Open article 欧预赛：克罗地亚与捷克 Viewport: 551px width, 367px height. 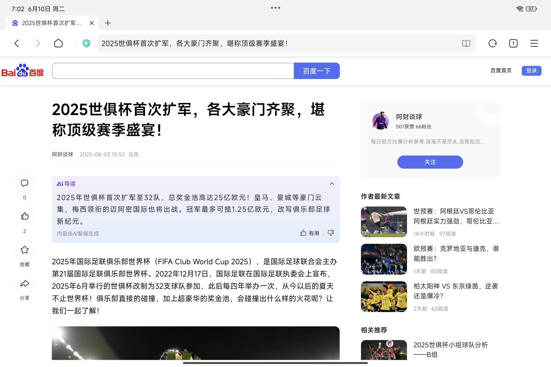(x=456, y=254)
